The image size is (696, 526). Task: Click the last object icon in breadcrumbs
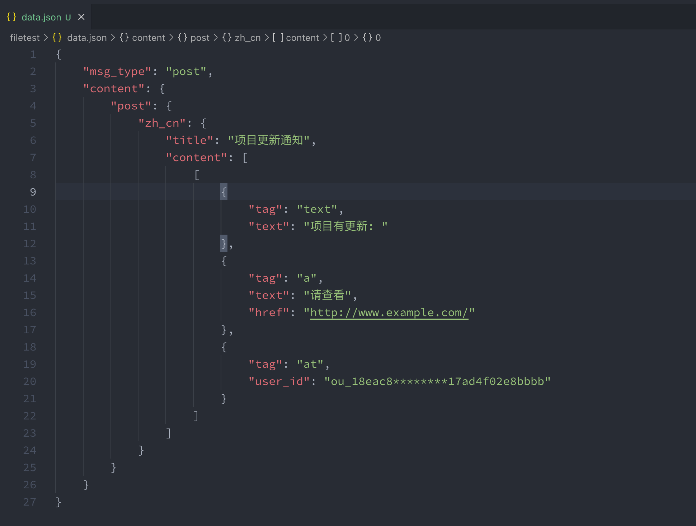pyautogui.click(x=367, y=37)
